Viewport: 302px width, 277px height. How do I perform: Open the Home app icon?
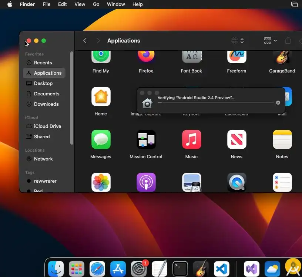[101, 97]
